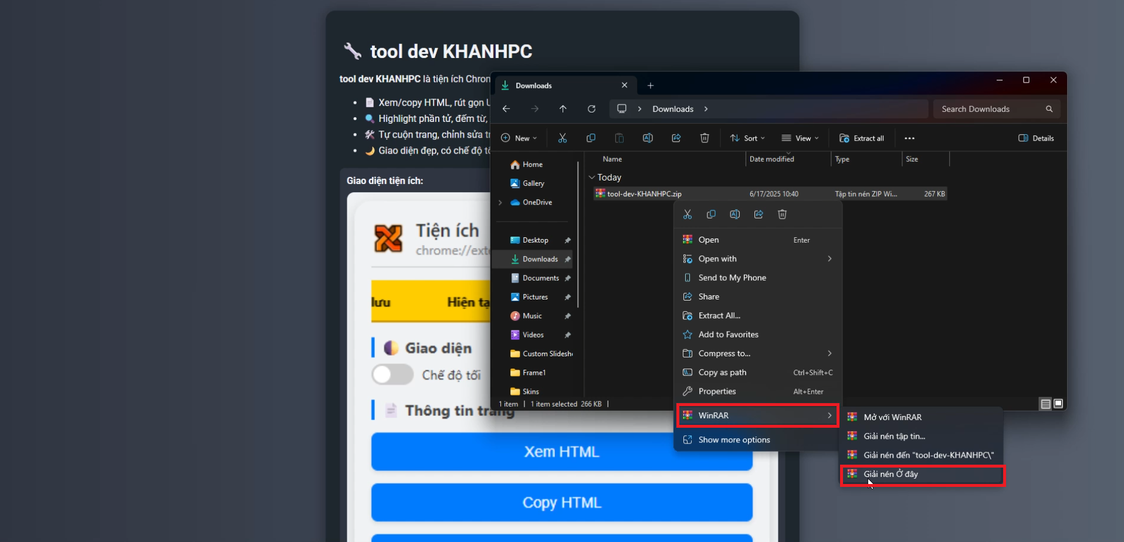This screenshot has width=1124, height=542.
Task: Choose Giải nén Ở đây
Action: point(922,475)
